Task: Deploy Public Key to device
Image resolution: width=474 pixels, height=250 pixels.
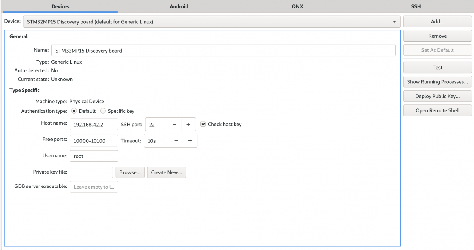Action: click(x=438, y=96)
